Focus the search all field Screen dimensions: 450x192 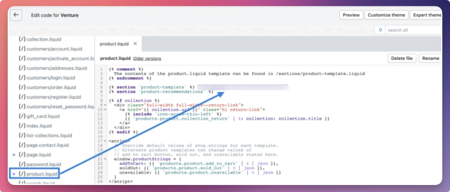414,30
